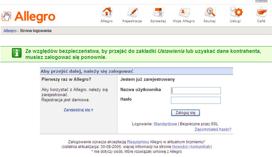This screenshot has width=272, height=157.
Task: Open the Pomoc link in the top corner
Action: coord(261,1)
